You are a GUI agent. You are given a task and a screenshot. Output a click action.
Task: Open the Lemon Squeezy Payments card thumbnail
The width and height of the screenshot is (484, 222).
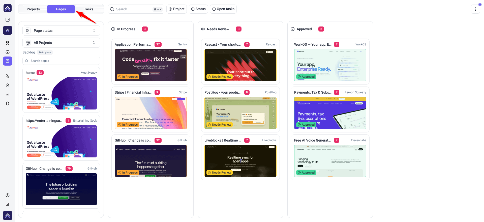point(330,113)
